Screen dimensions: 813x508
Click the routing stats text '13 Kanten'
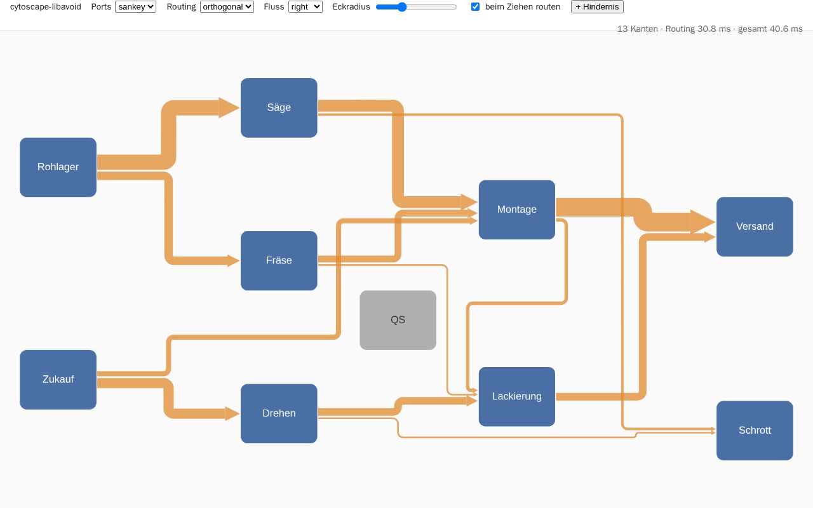[638, 29]
